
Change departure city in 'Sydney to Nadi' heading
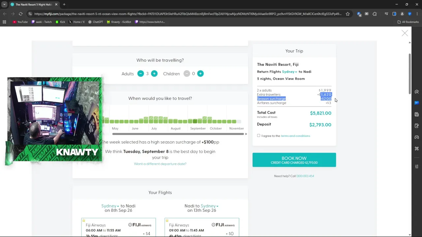coord(110,206)
